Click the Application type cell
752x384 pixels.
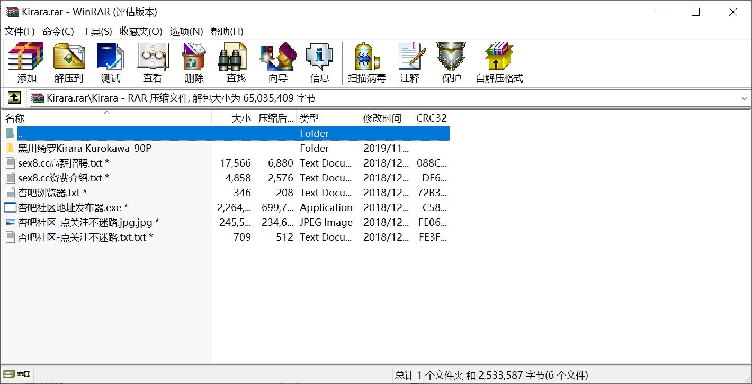point(326,207)
